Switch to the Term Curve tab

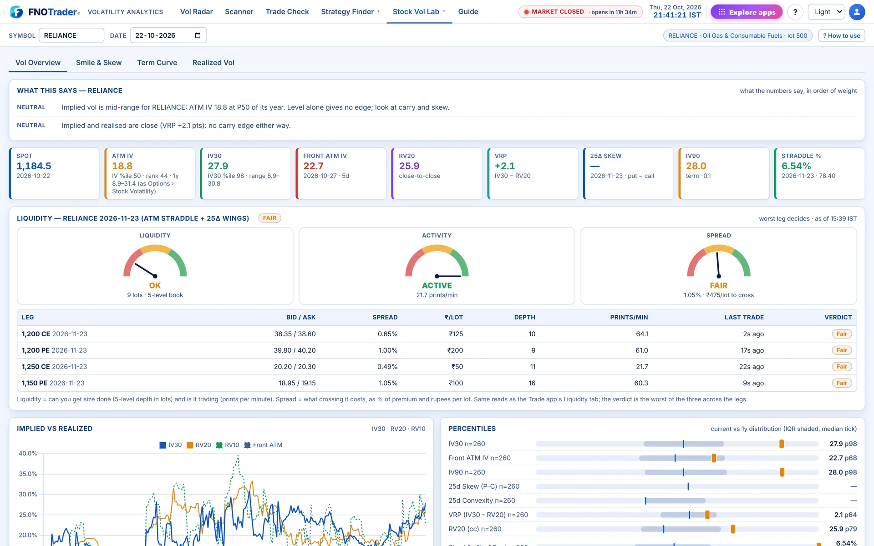coord(157,63)
